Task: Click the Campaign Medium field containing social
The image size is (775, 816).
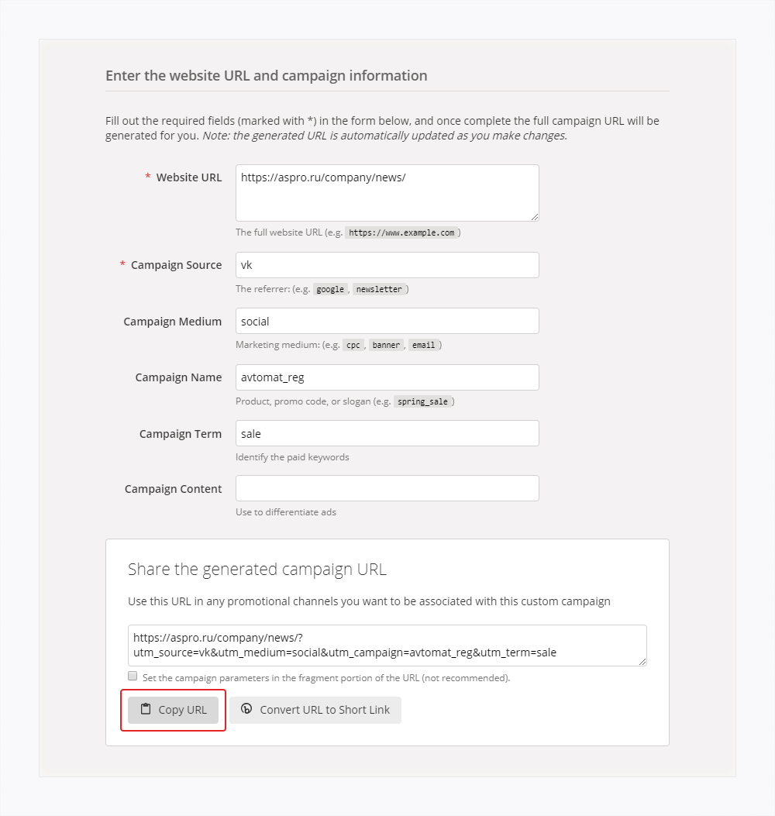Action: pyautogui.click(x=387, y=321)
